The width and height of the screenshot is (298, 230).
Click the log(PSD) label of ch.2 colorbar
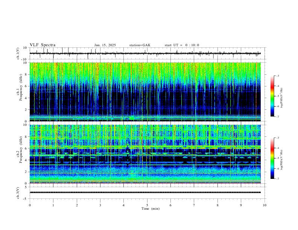tap(282, 160)
